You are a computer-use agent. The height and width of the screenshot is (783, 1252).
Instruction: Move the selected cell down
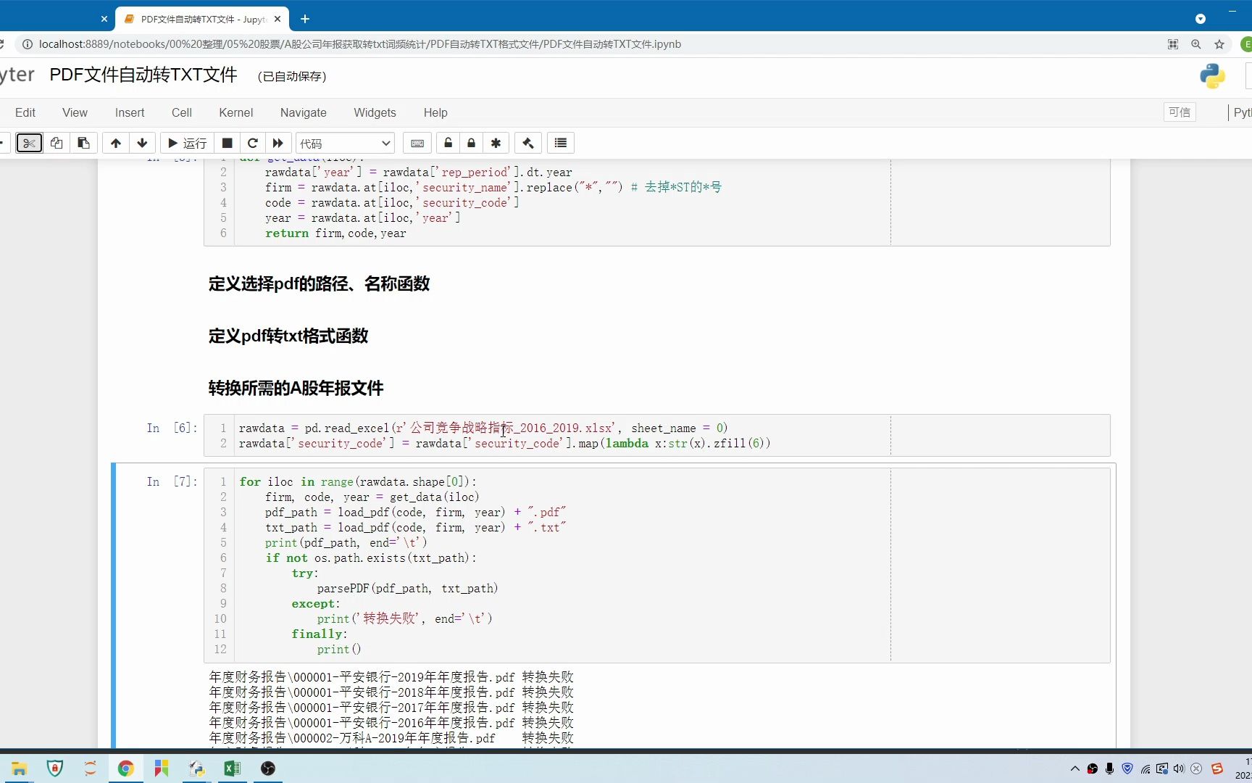(x=142, y=143)
